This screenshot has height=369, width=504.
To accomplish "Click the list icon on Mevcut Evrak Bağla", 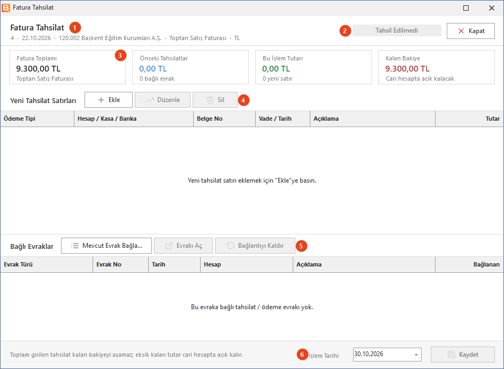I will [74, 246].
